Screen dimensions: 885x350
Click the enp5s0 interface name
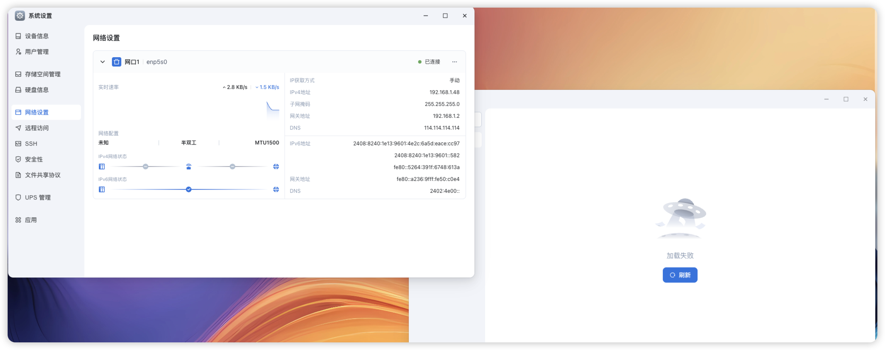[157, 62]
